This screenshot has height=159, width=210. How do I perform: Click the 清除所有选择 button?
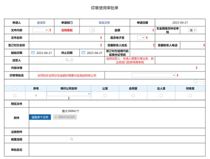click(x=65, y=117)
